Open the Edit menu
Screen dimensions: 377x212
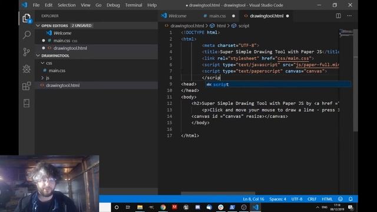(48, 5)
